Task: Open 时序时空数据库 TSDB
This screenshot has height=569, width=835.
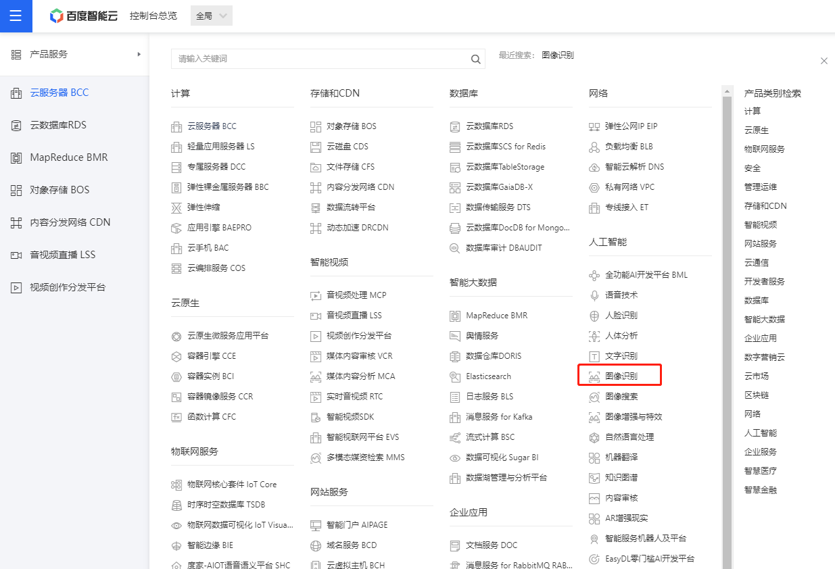Action: point(226,505)
